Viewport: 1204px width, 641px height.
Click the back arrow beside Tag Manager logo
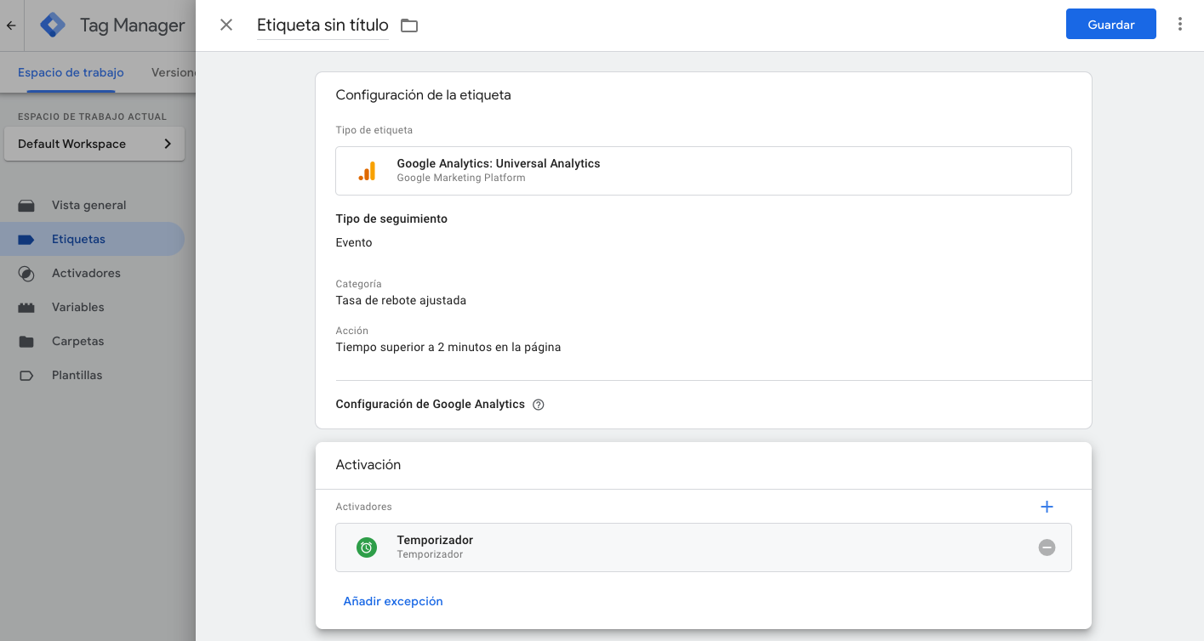tap(11, 26)
